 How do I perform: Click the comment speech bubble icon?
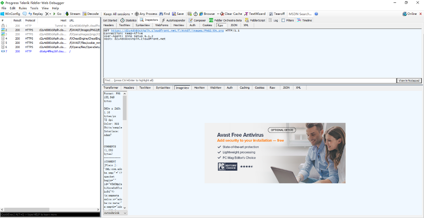coord(25,14)
